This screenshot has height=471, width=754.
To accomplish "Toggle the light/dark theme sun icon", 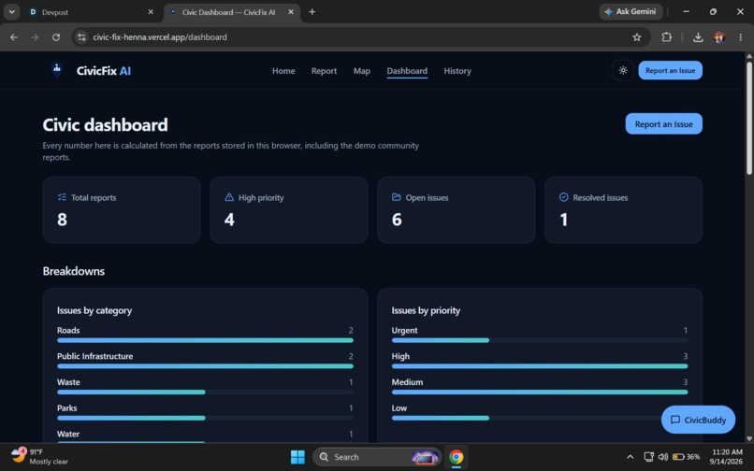I will point(623,71).
